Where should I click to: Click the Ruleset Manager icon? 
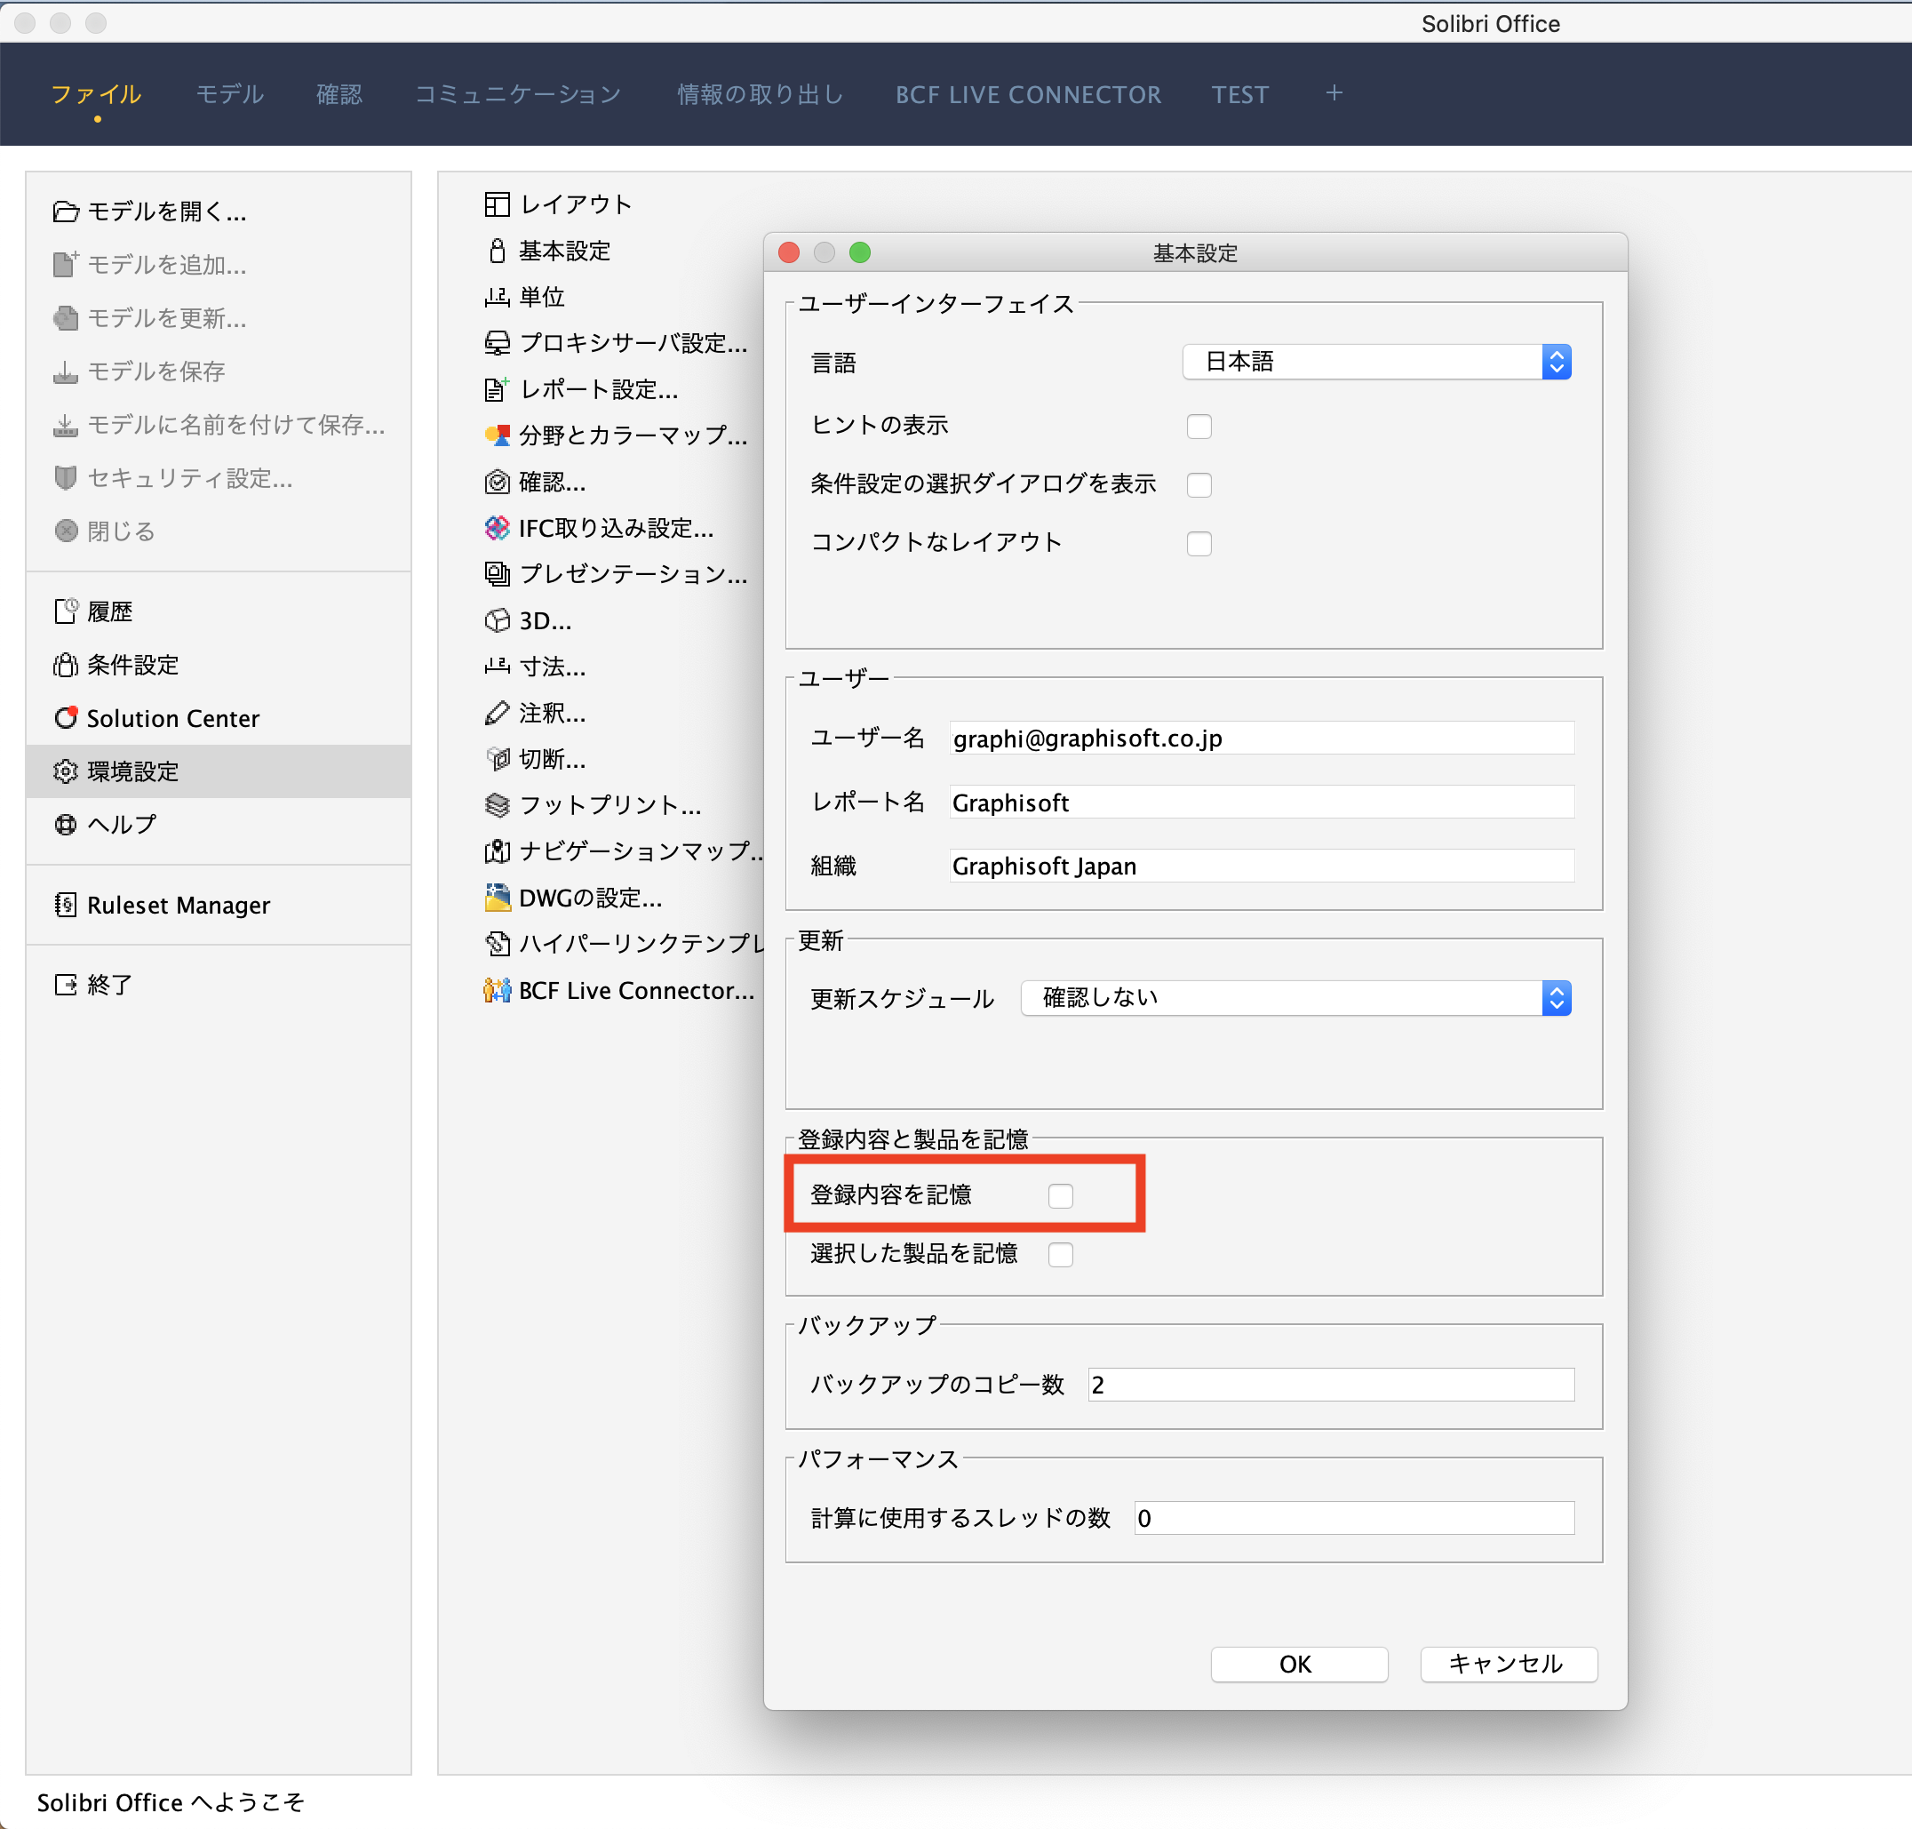coord(65,905)
